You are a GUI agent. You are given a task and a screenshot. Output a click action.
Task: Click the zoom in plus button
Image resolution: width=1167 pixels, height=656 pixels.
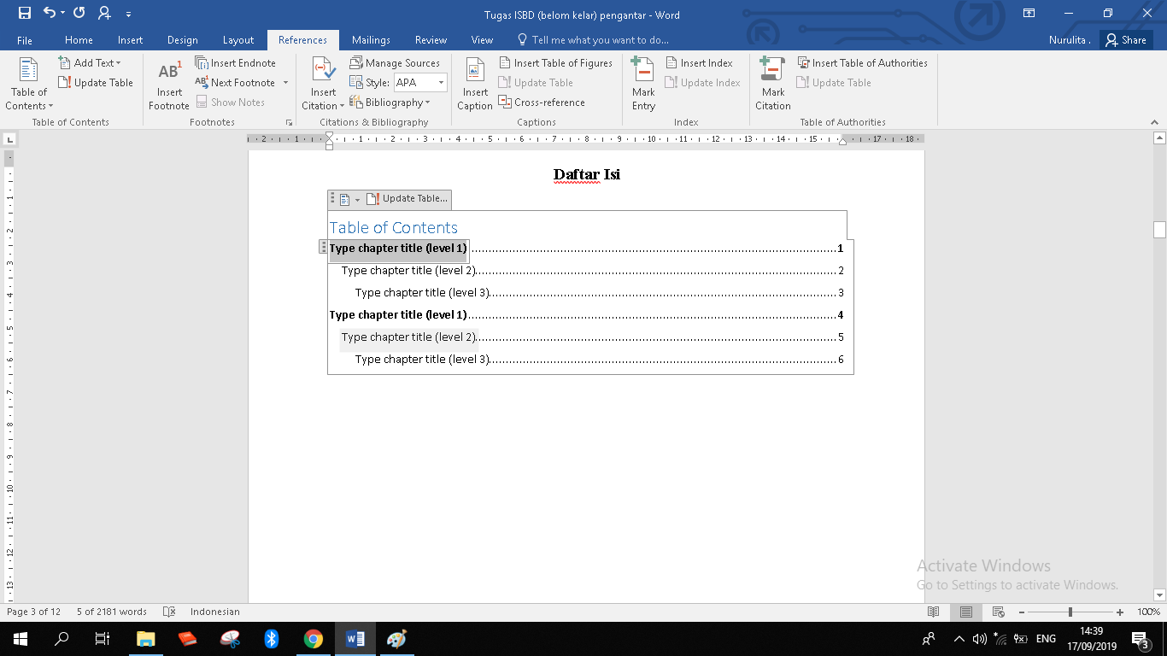(x=1119, y=612)
